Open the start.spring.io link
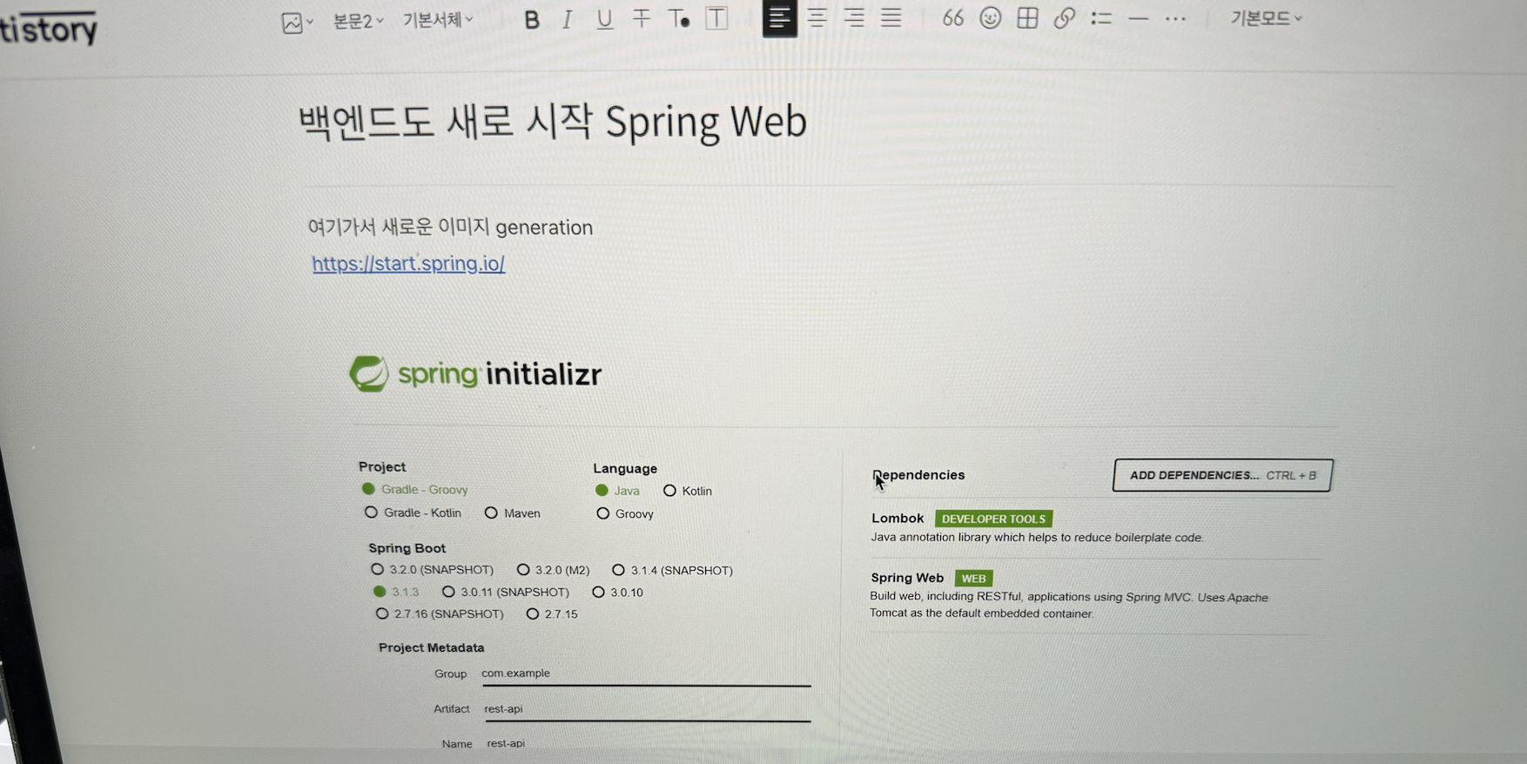The height and width of the screenshot is (764, 1527). tap(408, 263)
